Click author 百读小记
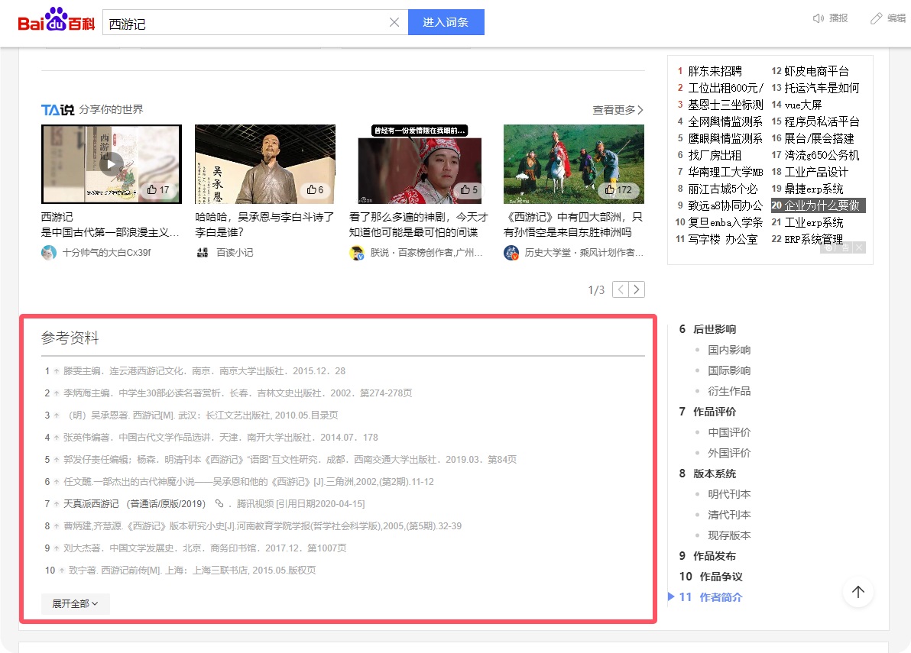The height and width of the screenshot is (653, 911). click(x=234, y=253)
